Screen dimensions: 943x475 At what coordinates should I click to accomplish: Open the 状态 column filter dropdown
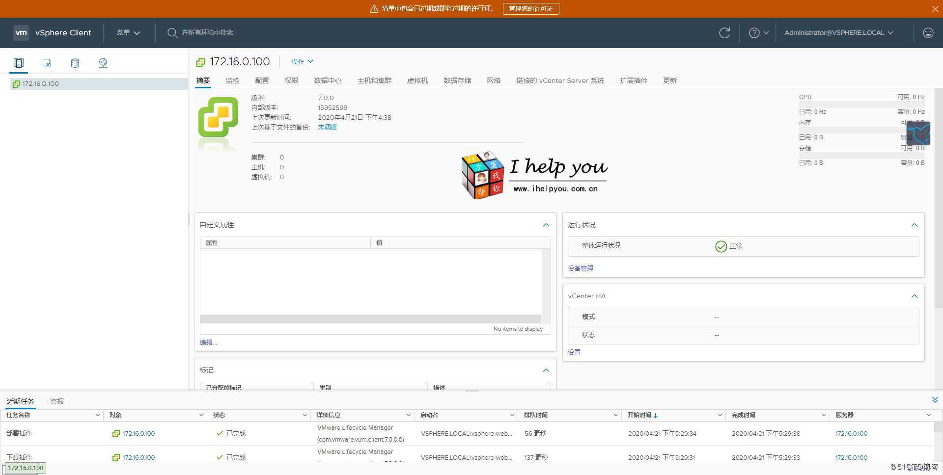305,415
